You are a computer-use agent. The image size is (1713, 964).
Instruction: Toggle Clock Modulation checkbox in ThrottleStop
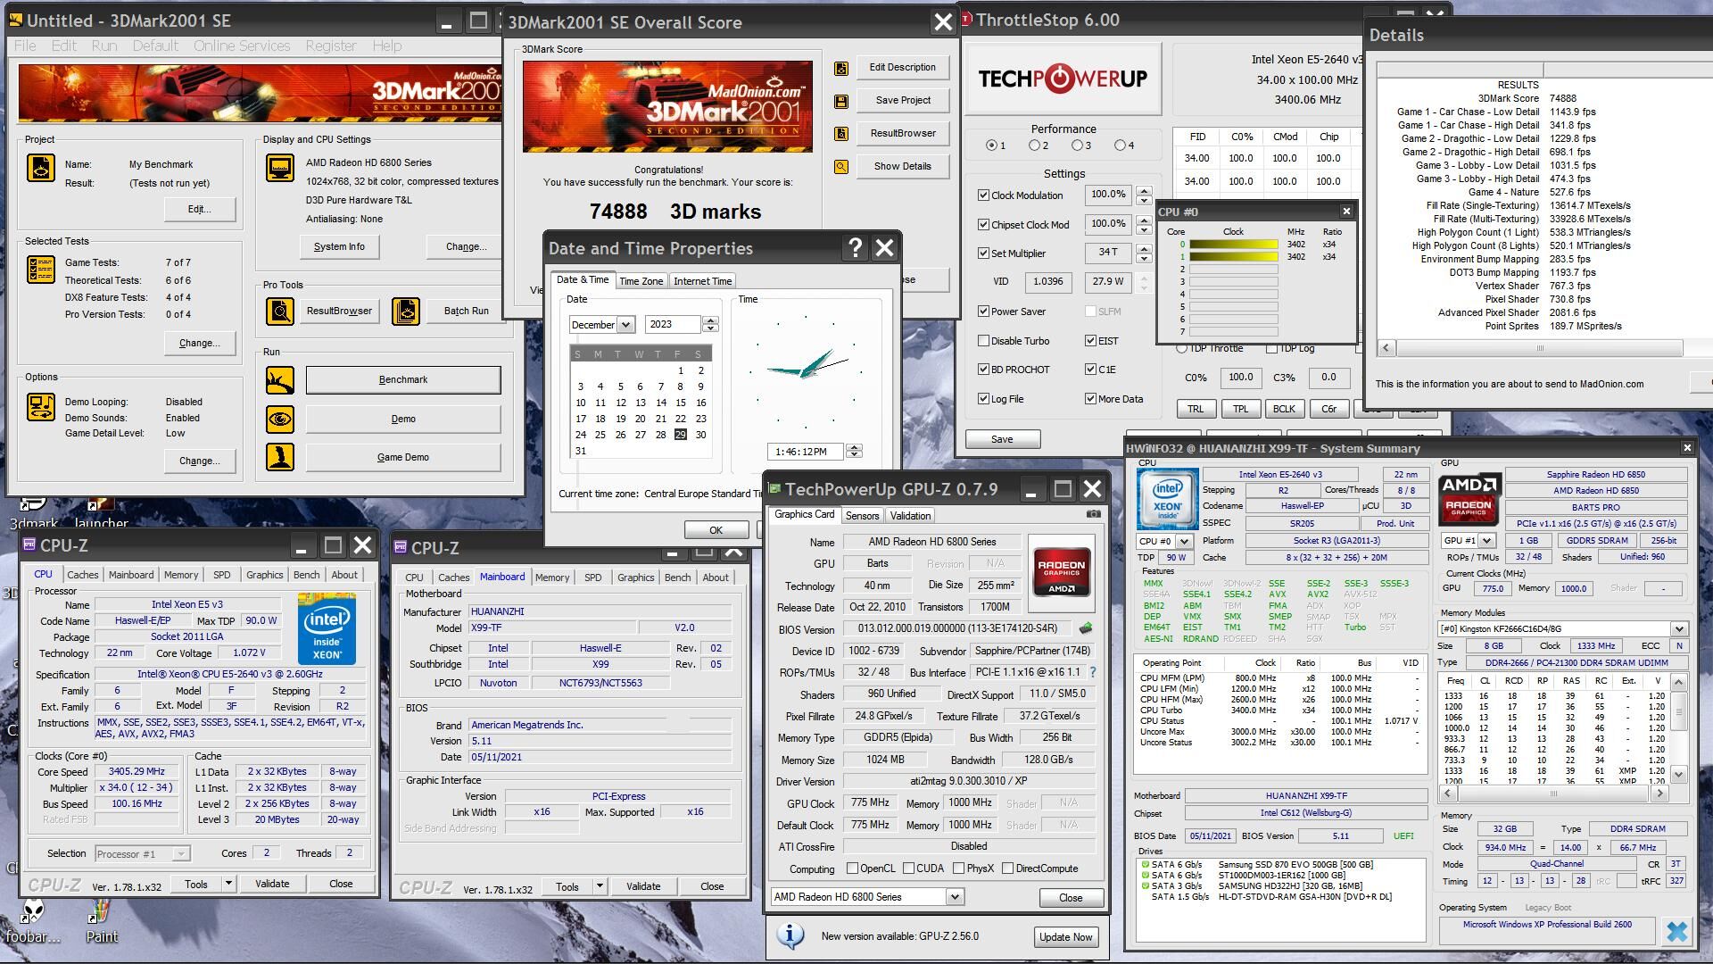[983, 195]
